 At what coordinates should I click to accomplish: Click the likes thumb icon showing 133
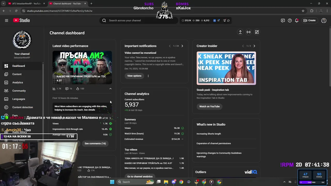coord(78,89)
